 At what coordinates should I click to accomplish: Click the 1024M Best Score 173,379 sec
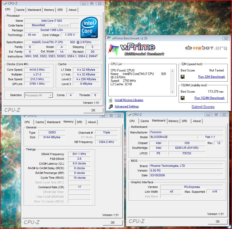[216, 92]
